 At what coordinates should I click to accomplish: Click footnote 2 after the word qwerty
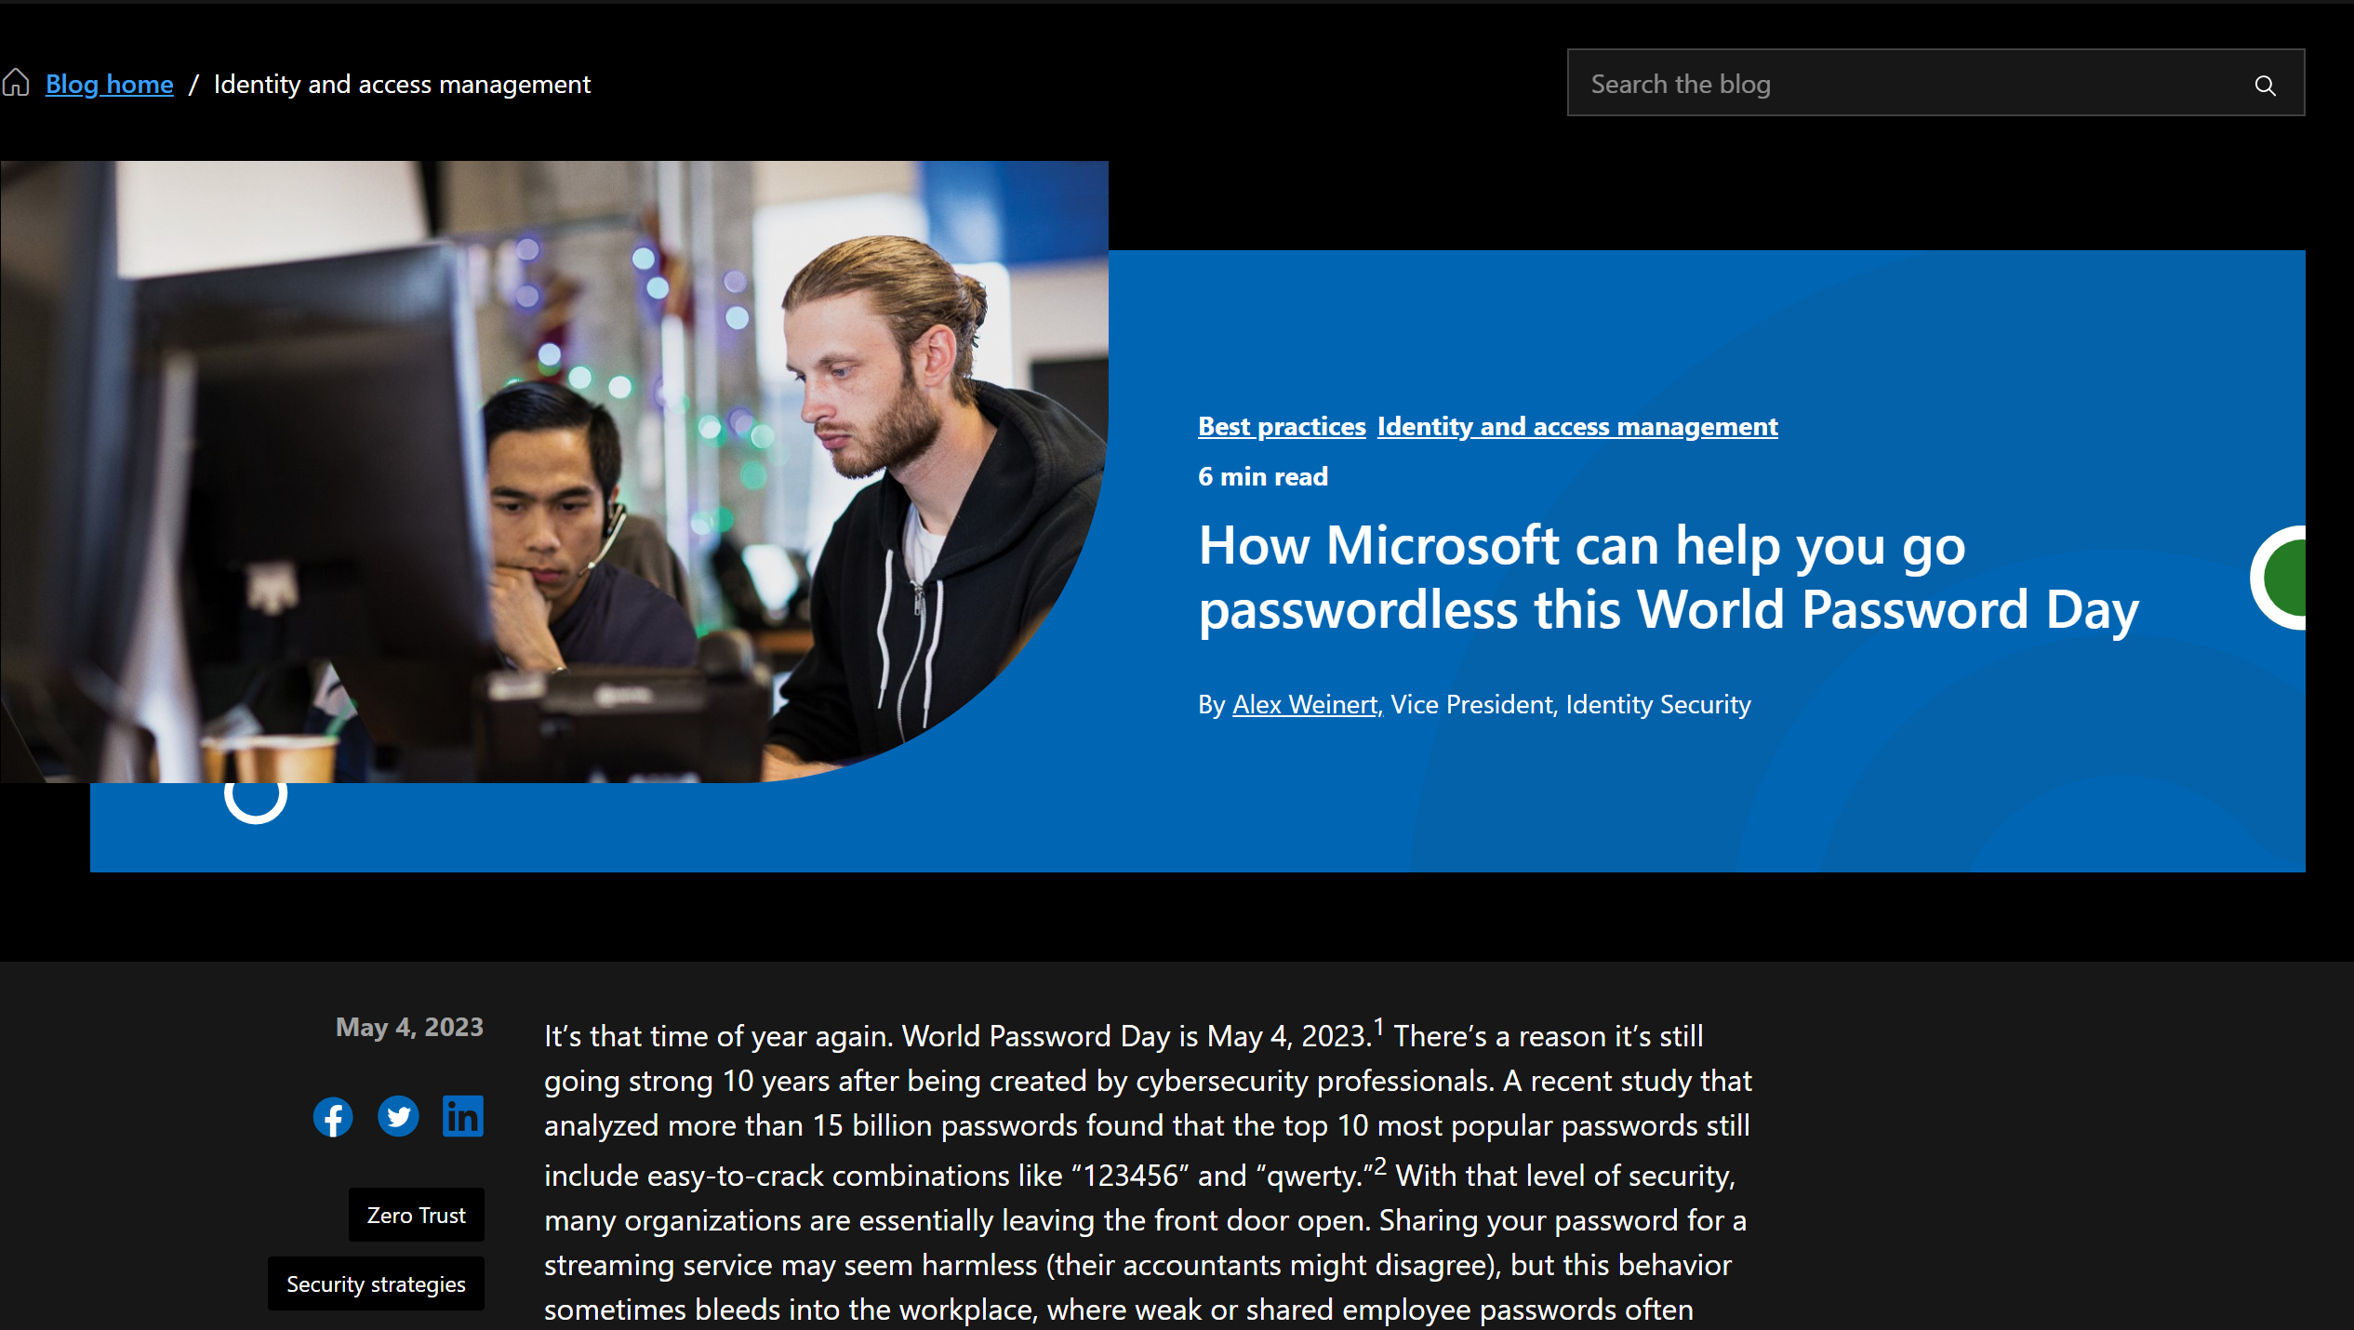[1380, 1165]
